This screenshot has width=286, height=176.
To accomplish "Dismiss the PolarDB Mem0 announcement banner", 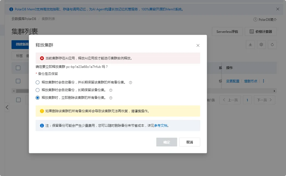I will click(x=278, y=9).
